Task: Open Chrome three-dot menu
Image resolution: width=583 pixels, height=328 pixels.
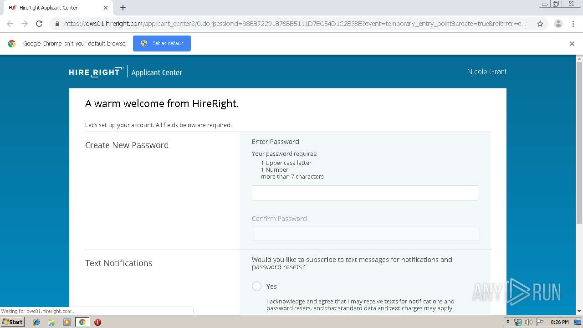Action: click(x=573, y=24)
